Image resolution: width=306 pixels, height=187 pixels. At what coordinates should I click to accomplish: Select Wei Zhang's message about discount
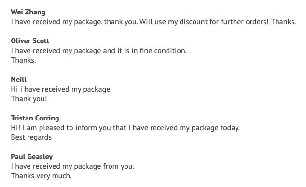pyautogui.click(x=153, y=22)
